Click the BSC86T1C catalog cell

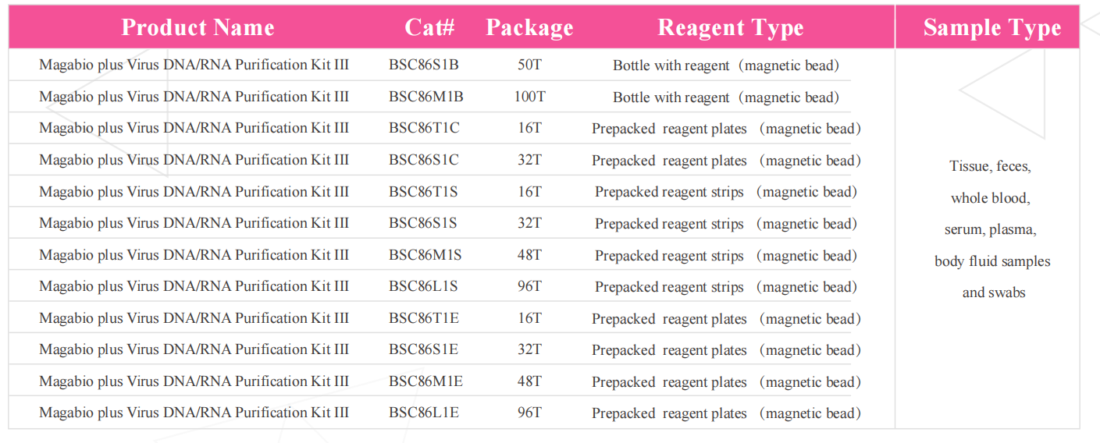pos(424,128)
